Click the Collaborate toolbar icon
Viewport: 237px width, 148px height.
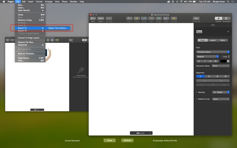coord(196,18)
